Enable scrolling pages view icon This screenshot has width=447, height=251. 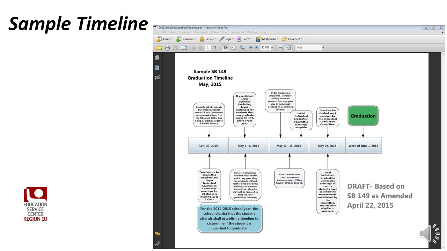click(280, 48)
